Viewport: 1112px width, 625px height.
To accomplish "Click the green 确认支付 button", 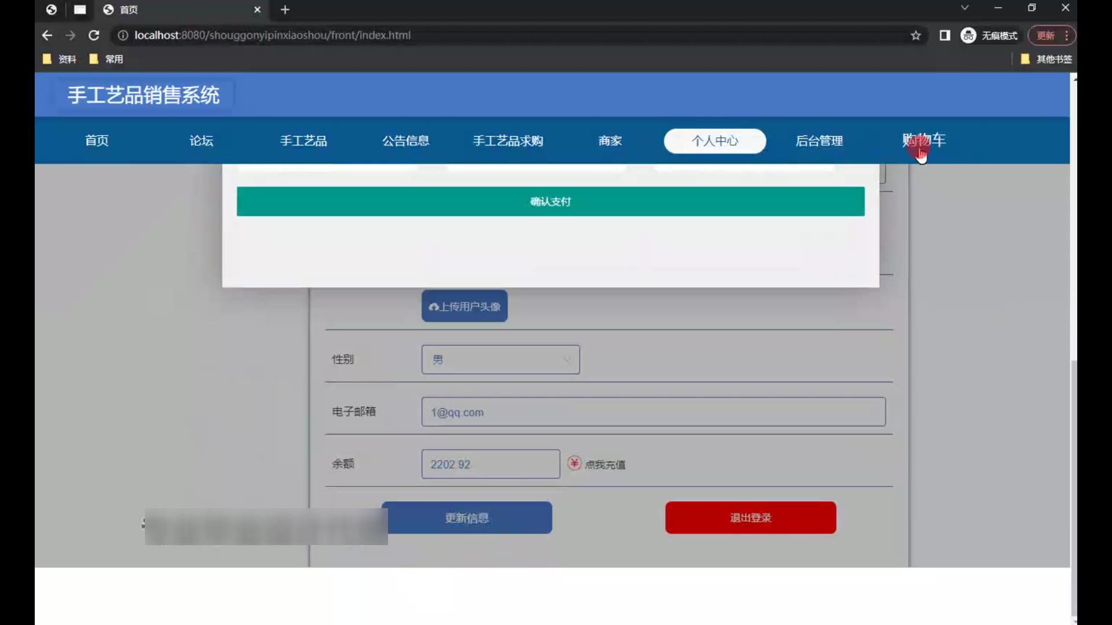I will point(550,201).
